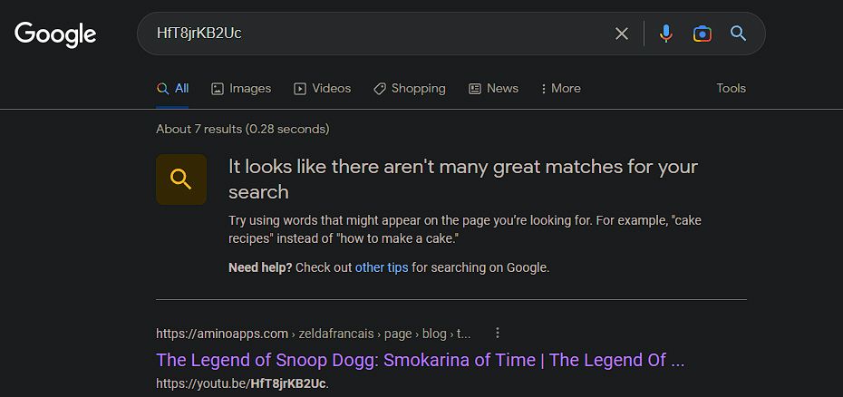Viewport: 843px width, 397px height.
Task: Open the Images tab
Action: pos(241,88)
